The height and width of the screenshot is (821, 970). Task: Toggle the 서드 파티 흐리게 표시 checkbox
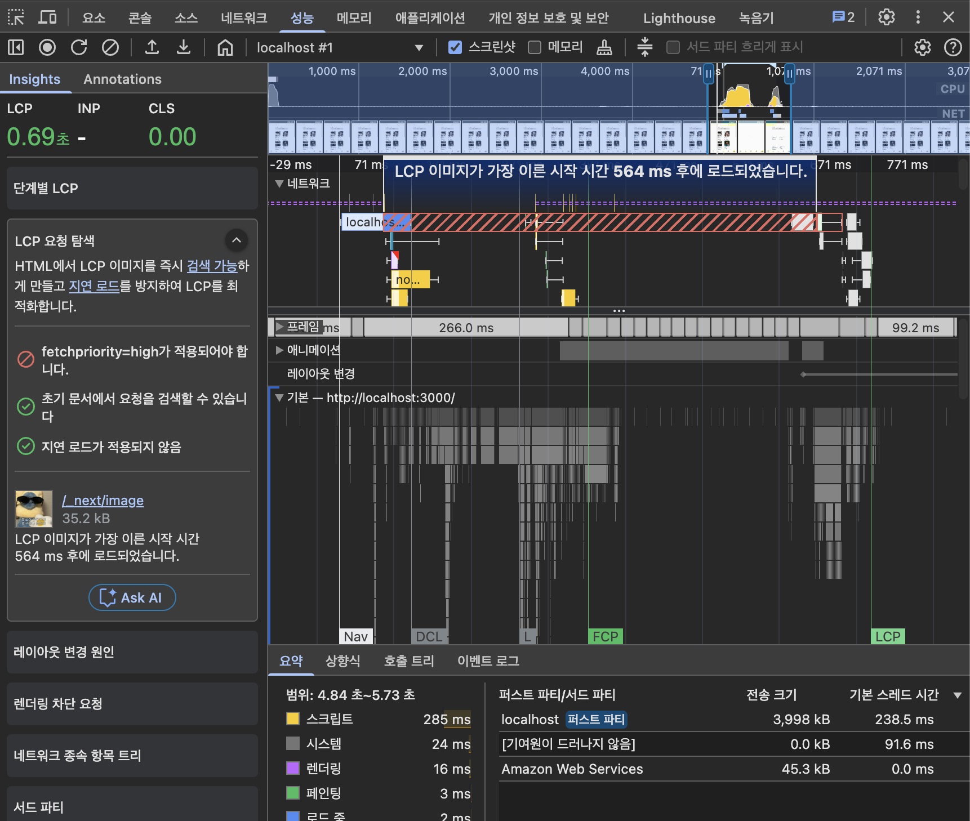[x=673, y=48]
